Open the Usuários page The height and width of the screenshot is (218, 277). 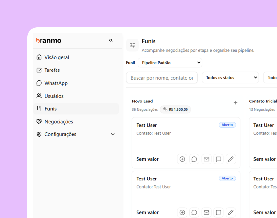point(54,96)
